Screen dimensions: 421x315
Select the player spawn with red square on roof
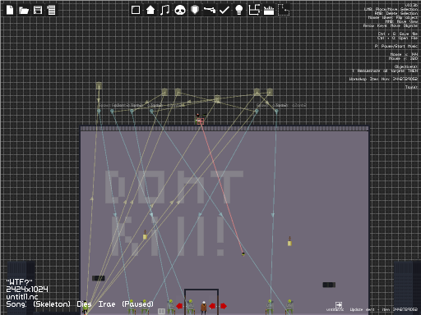[200, 121]
